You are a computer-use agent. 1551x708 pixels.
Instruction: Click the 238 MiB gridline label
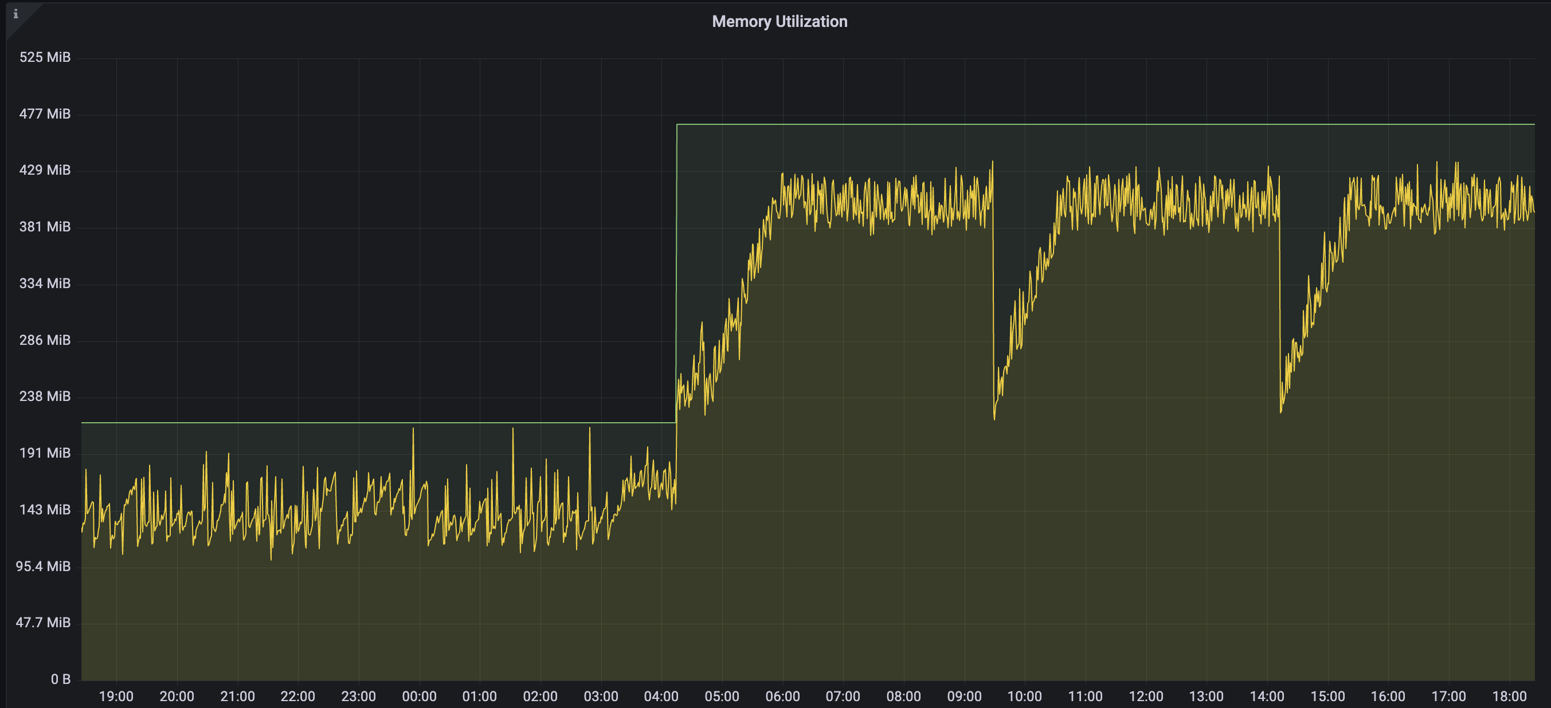click(x=45, y=396)
